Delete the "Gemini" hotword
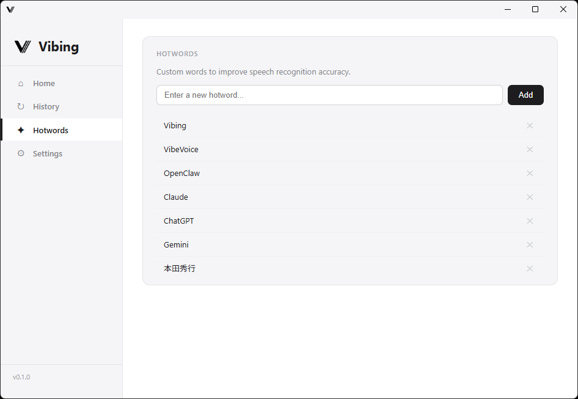This screenshot has width=578, height=399. [x=530, y=244]
